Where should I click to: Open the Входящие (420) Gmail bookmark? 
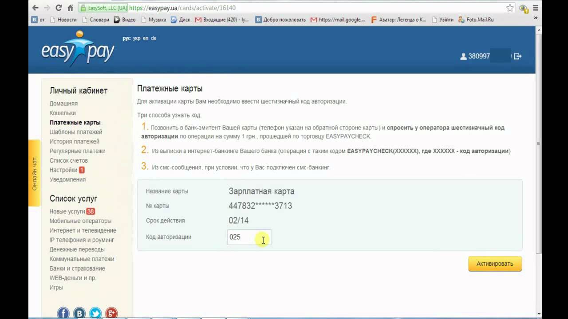[222, 19]
